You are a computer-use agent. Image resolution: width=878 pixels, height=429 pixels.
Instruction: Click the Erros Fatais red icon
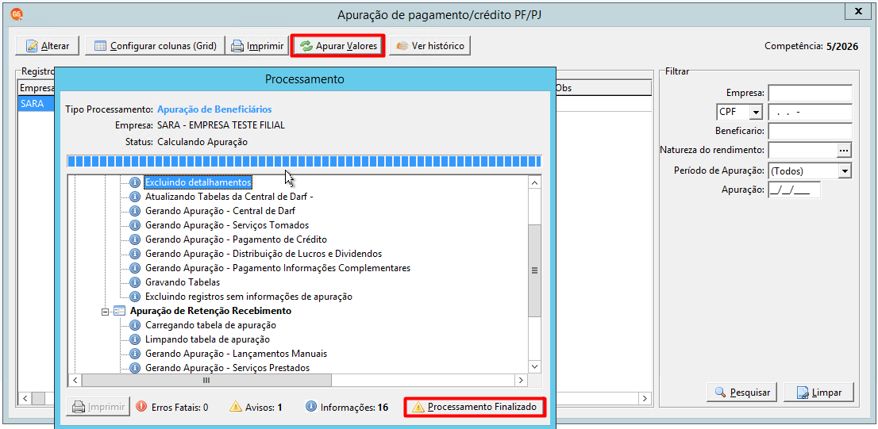(141, 407)
